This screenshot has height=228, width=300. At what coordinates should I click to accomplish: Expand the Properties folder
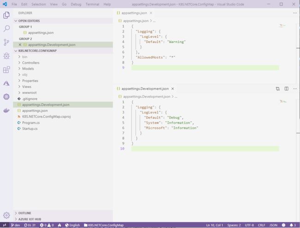click(63, 81)
